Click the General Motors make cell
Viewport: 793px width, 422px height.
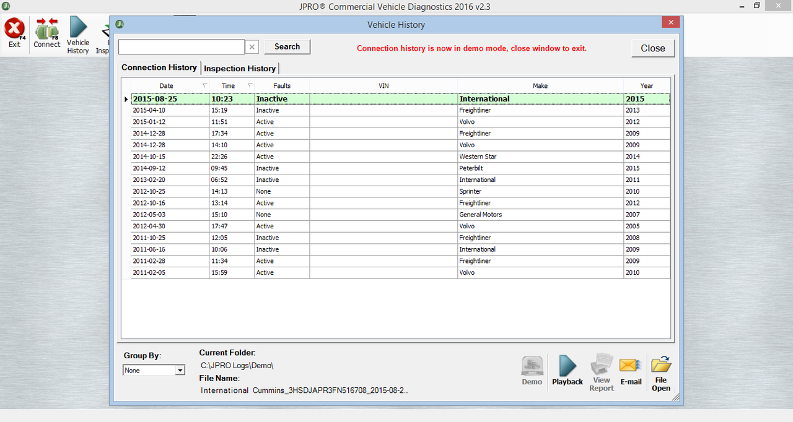pyautogui.click(x=541, y=215)
